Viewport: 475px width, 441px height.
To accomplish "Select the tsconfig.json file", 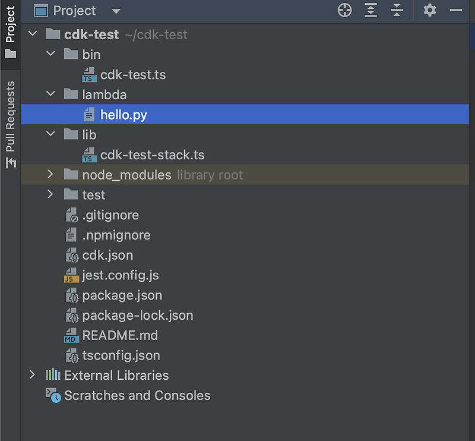I will point(121,355).
